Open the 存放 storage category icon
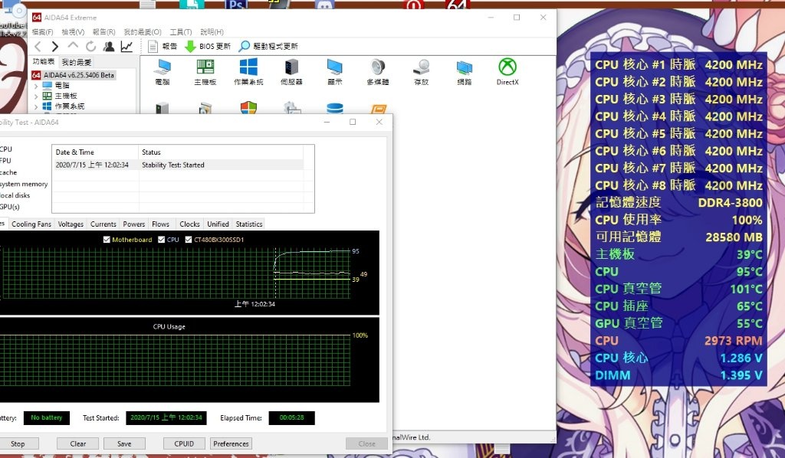The width and height of the screenshot is (785, 458). pyautogui.click(x=421, y=72)
